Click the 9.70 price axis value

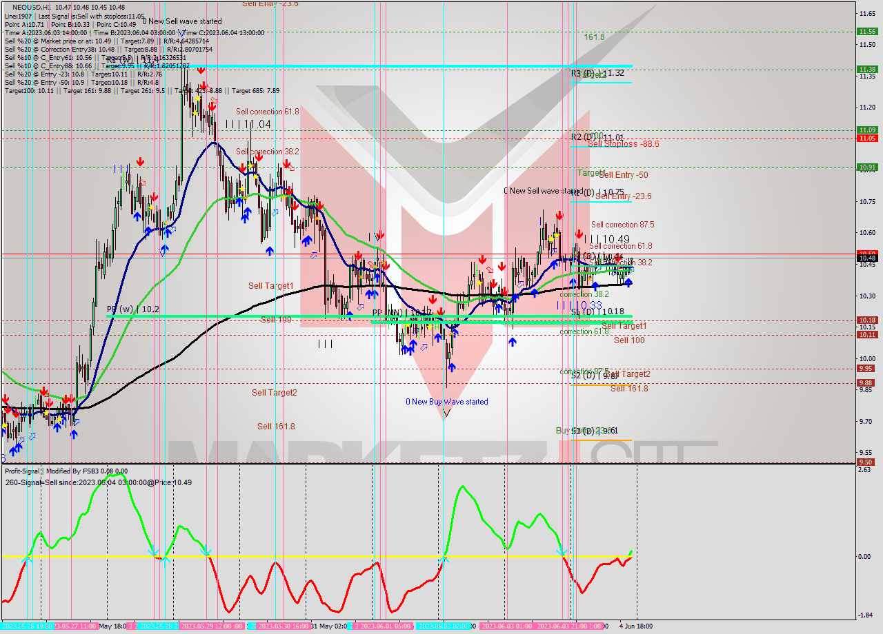(x=866, y=421)
